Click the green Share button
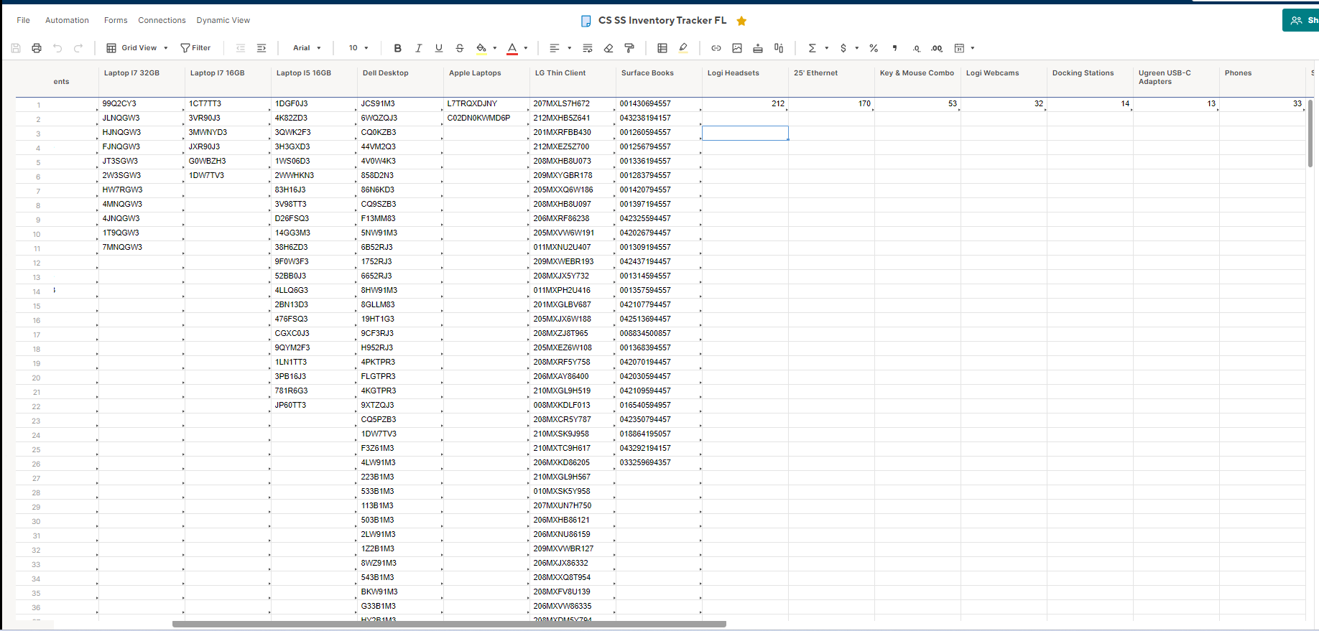Screen dimensions: 1319x631 [x=1301, y=20]
